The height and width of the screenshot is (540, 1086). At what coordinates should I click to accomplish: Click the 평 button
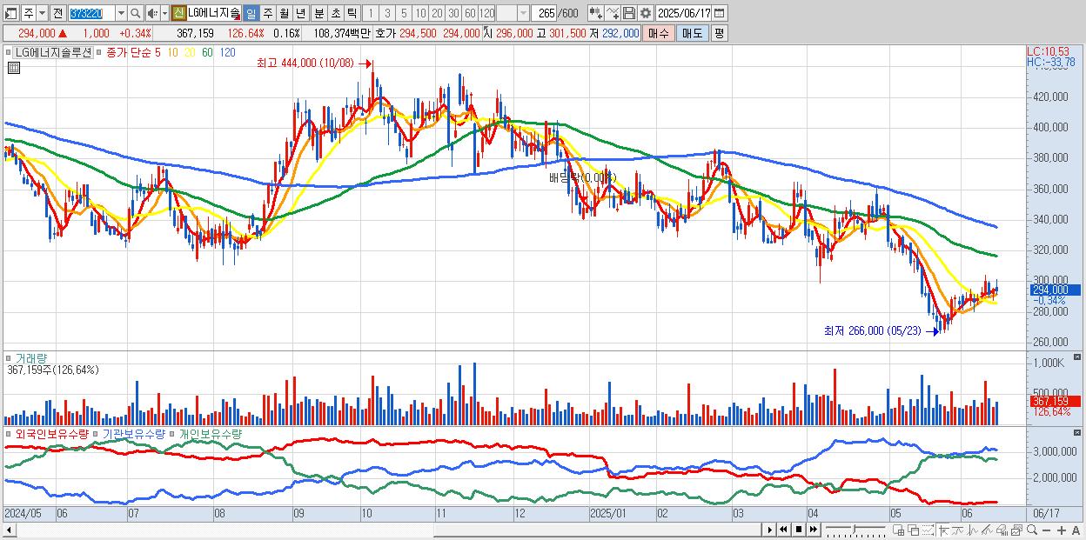click(719, 33)
